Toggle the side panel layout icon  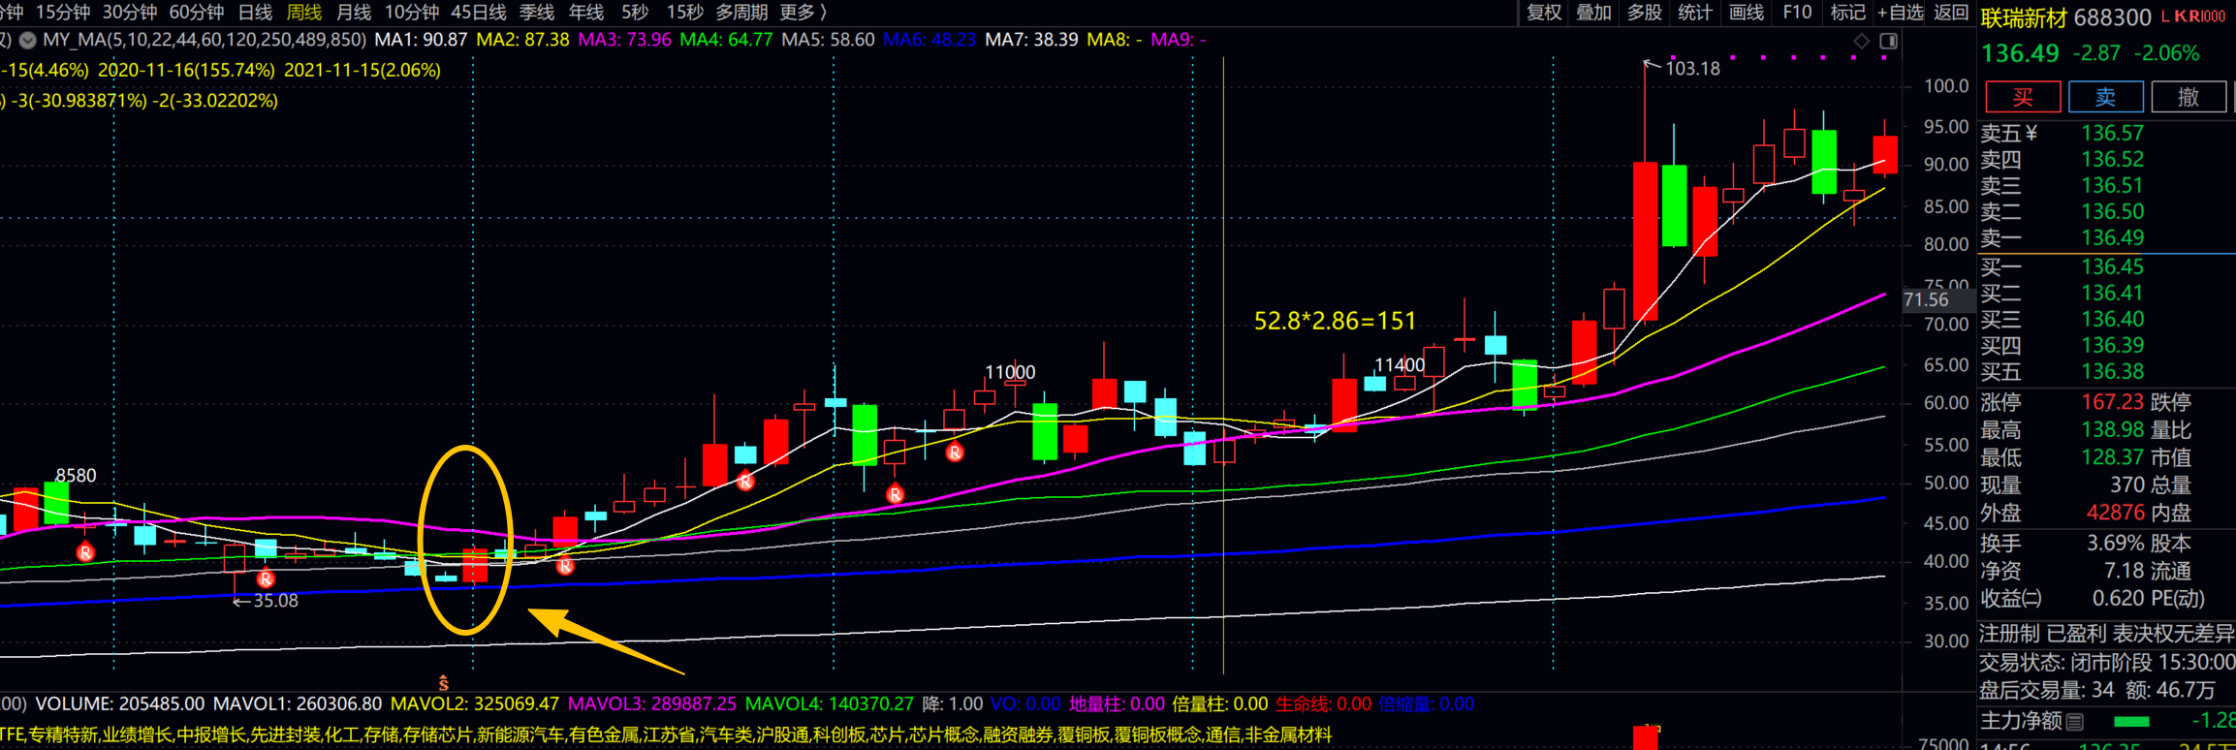click(x=1888, y=41)
